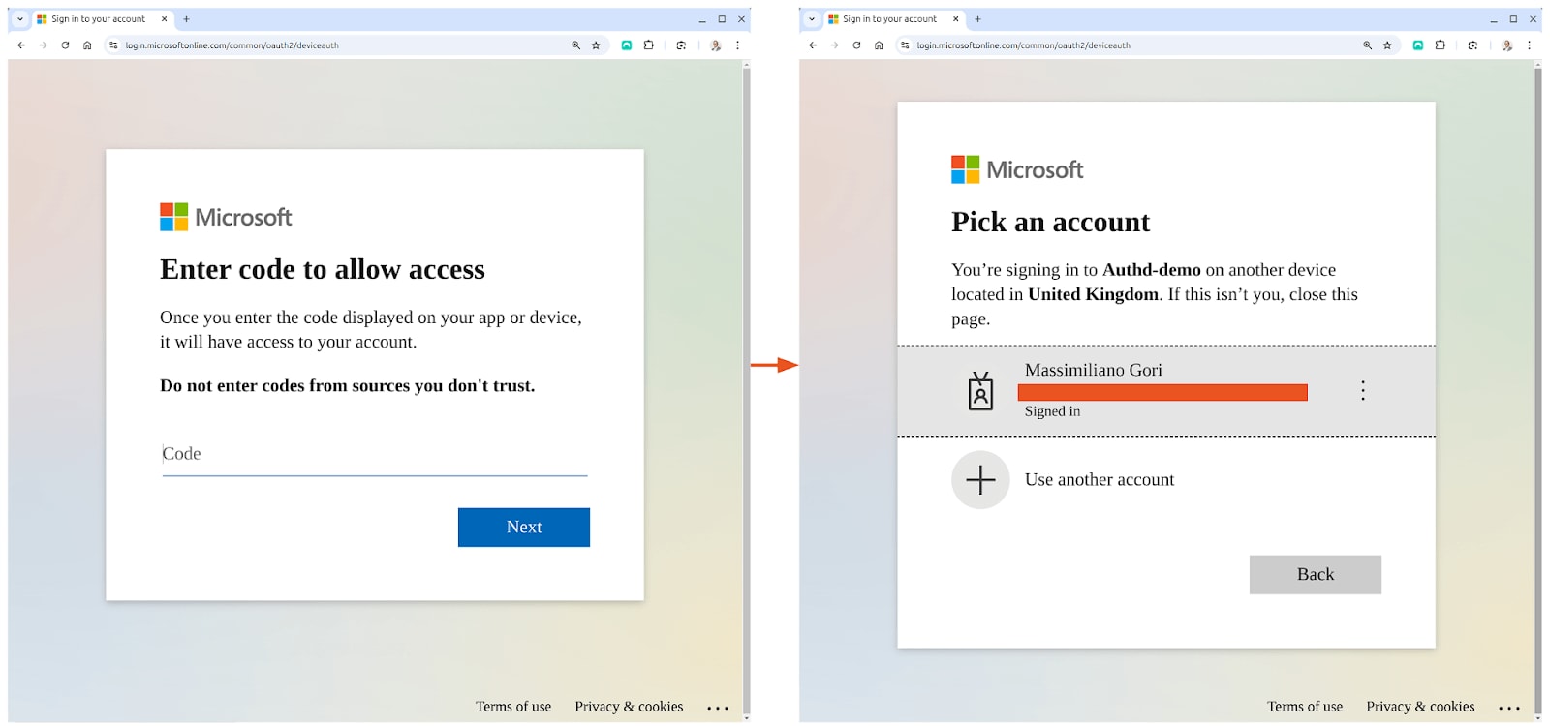The width and height of the screenshot is (1550, 726).
Task: Click the zoom magnifier in the left window address bar
Action: (575, 45)
